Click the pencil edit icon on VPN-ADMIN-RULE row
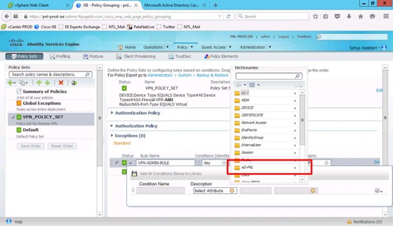The height and width of the screenshot is (226, 393). [117, 163]
